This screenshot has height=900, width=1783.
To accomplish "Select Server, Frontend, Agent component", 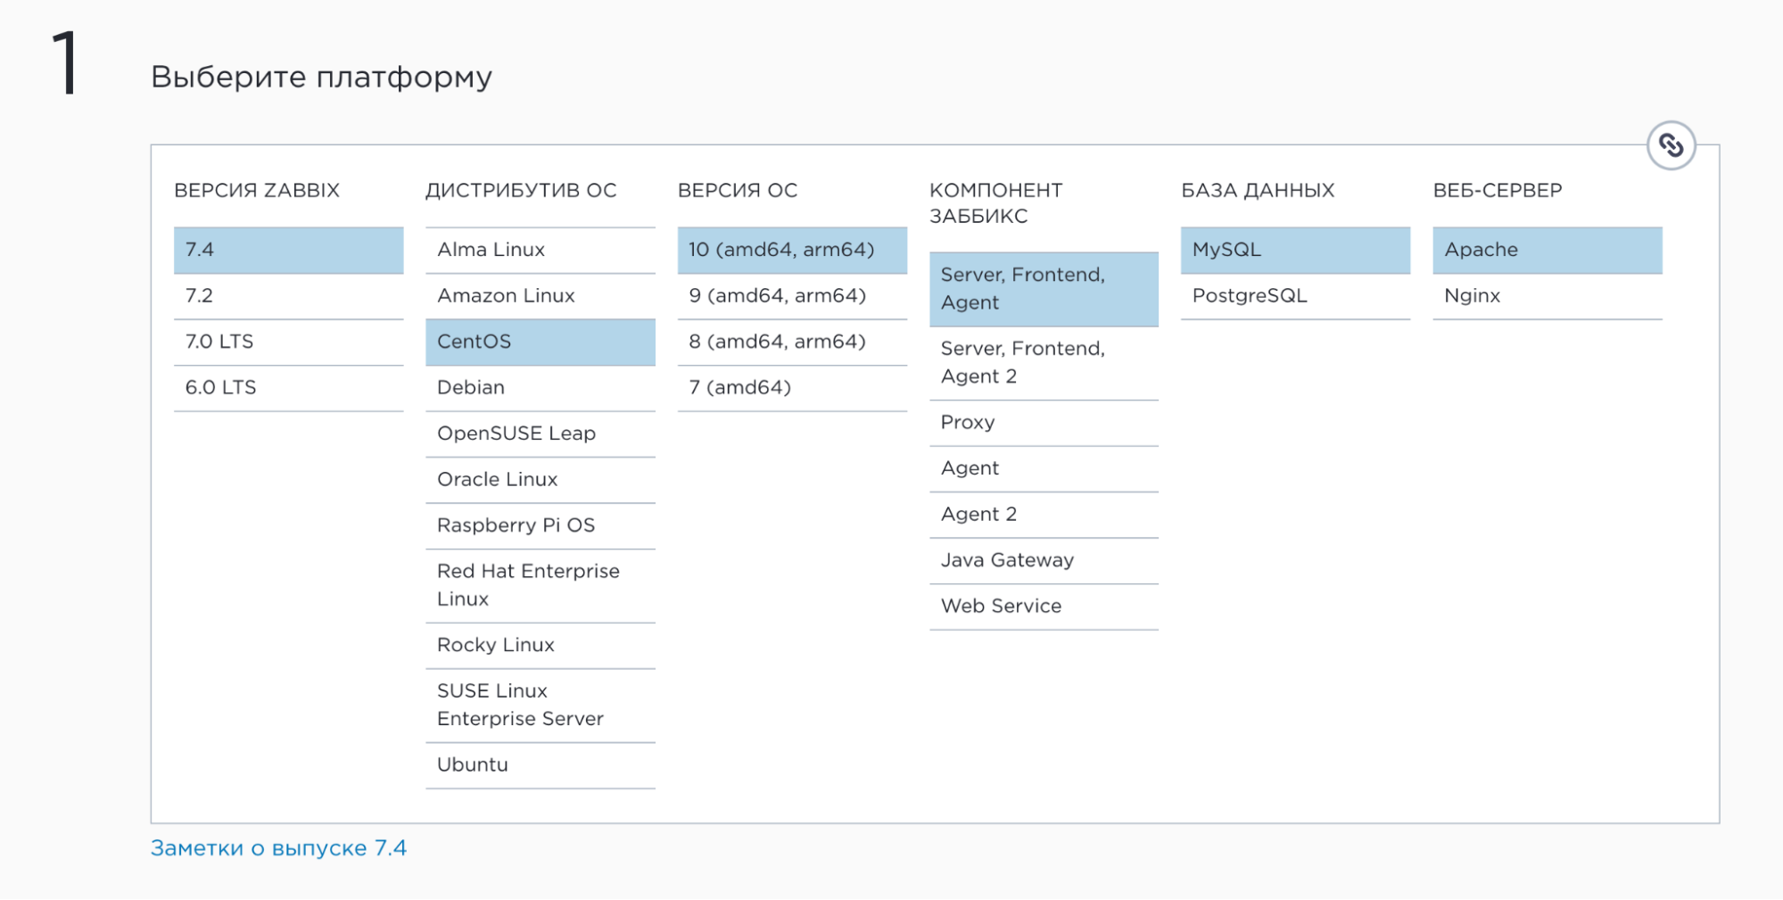I will tap(1044, 289).
